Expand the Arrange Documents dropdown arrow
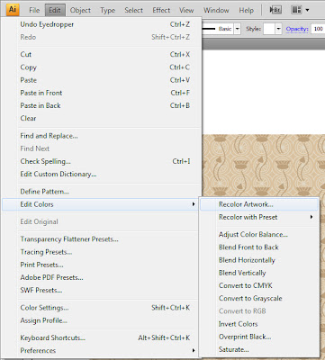Viewport: 325px width, 360px height. [307, 10]
